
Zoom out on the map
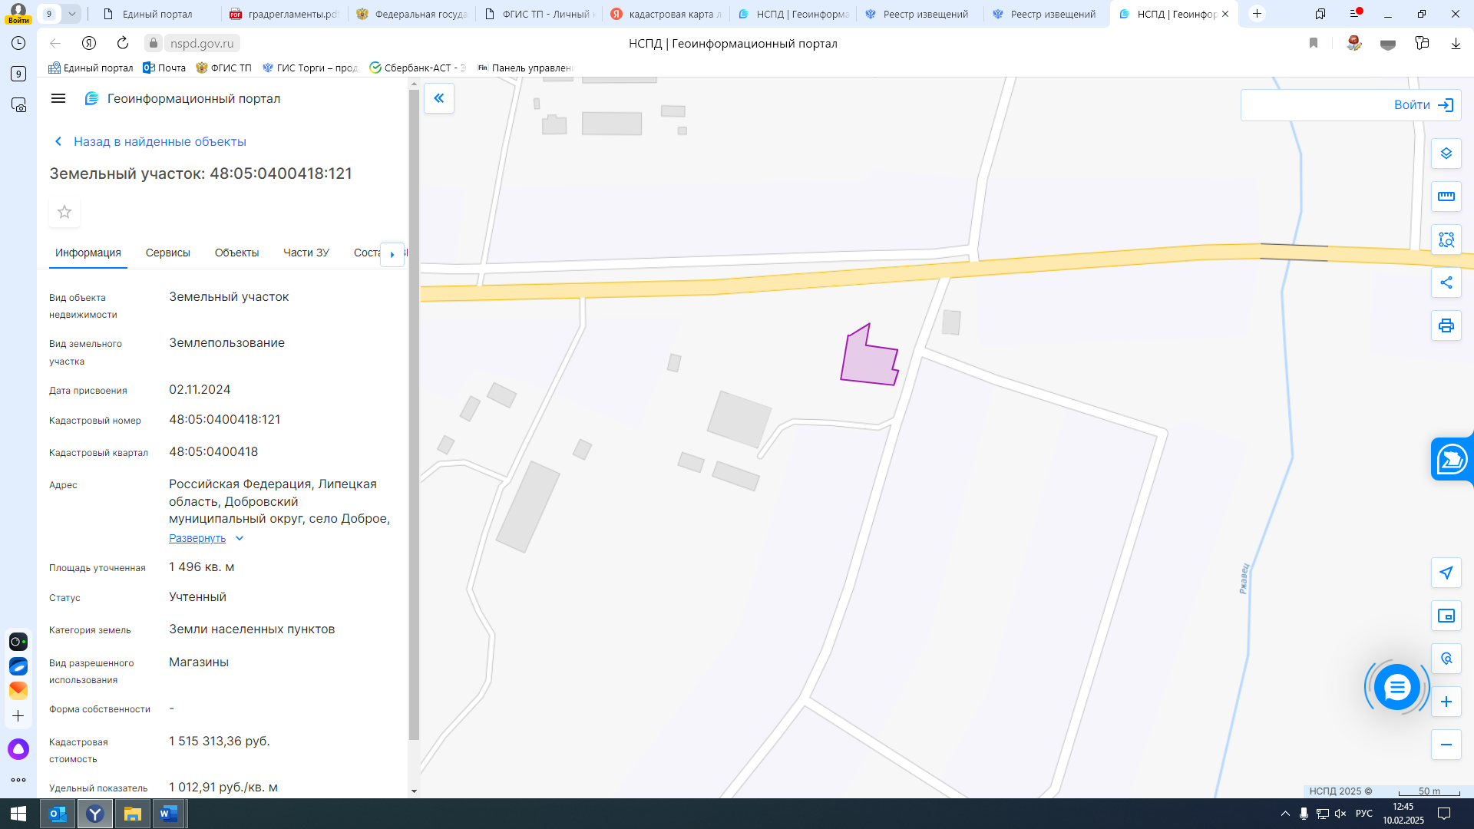tap(1446, 745)
